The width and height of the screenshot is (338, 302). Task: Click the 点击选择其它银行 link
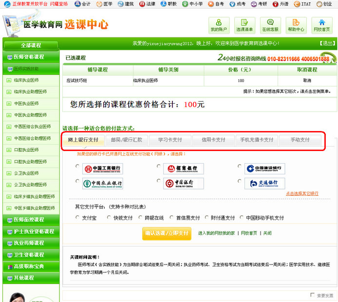pyautogui.click(x=302, y=193)
